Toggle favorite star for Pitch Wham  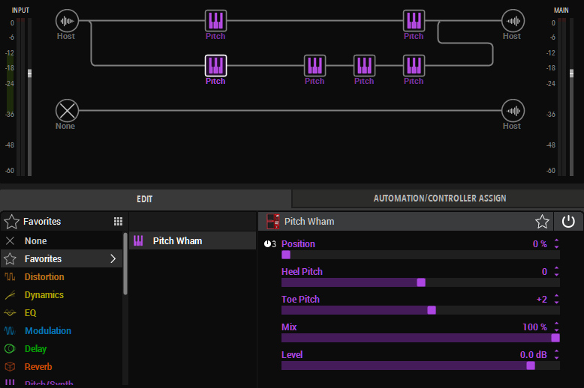[541, 222]
